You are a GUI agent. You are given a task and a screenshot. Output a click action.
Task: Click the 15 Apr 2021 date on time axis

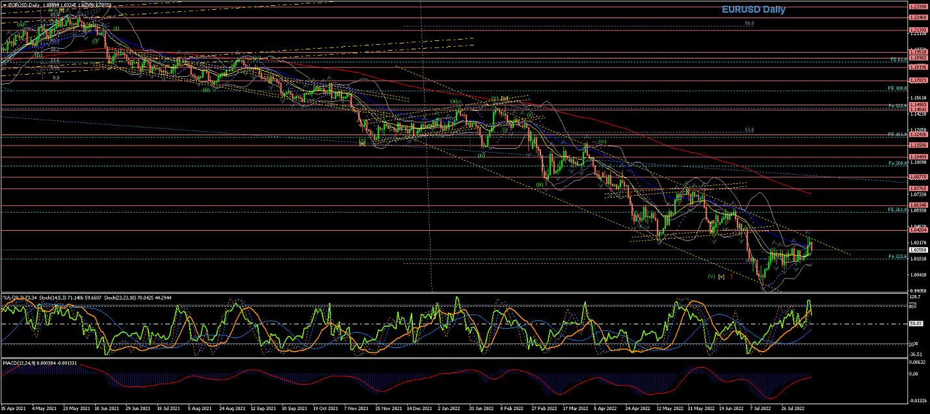pyautogui.click(x=14, y=409)
